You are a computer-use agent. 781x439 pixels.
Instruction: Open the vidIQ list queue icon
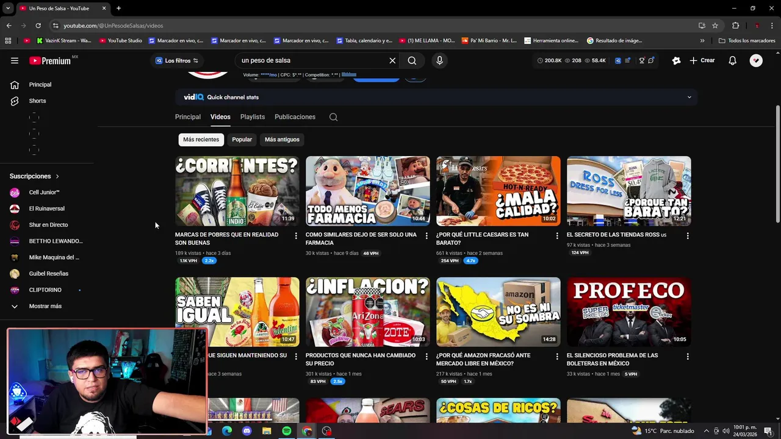point(627,60)
